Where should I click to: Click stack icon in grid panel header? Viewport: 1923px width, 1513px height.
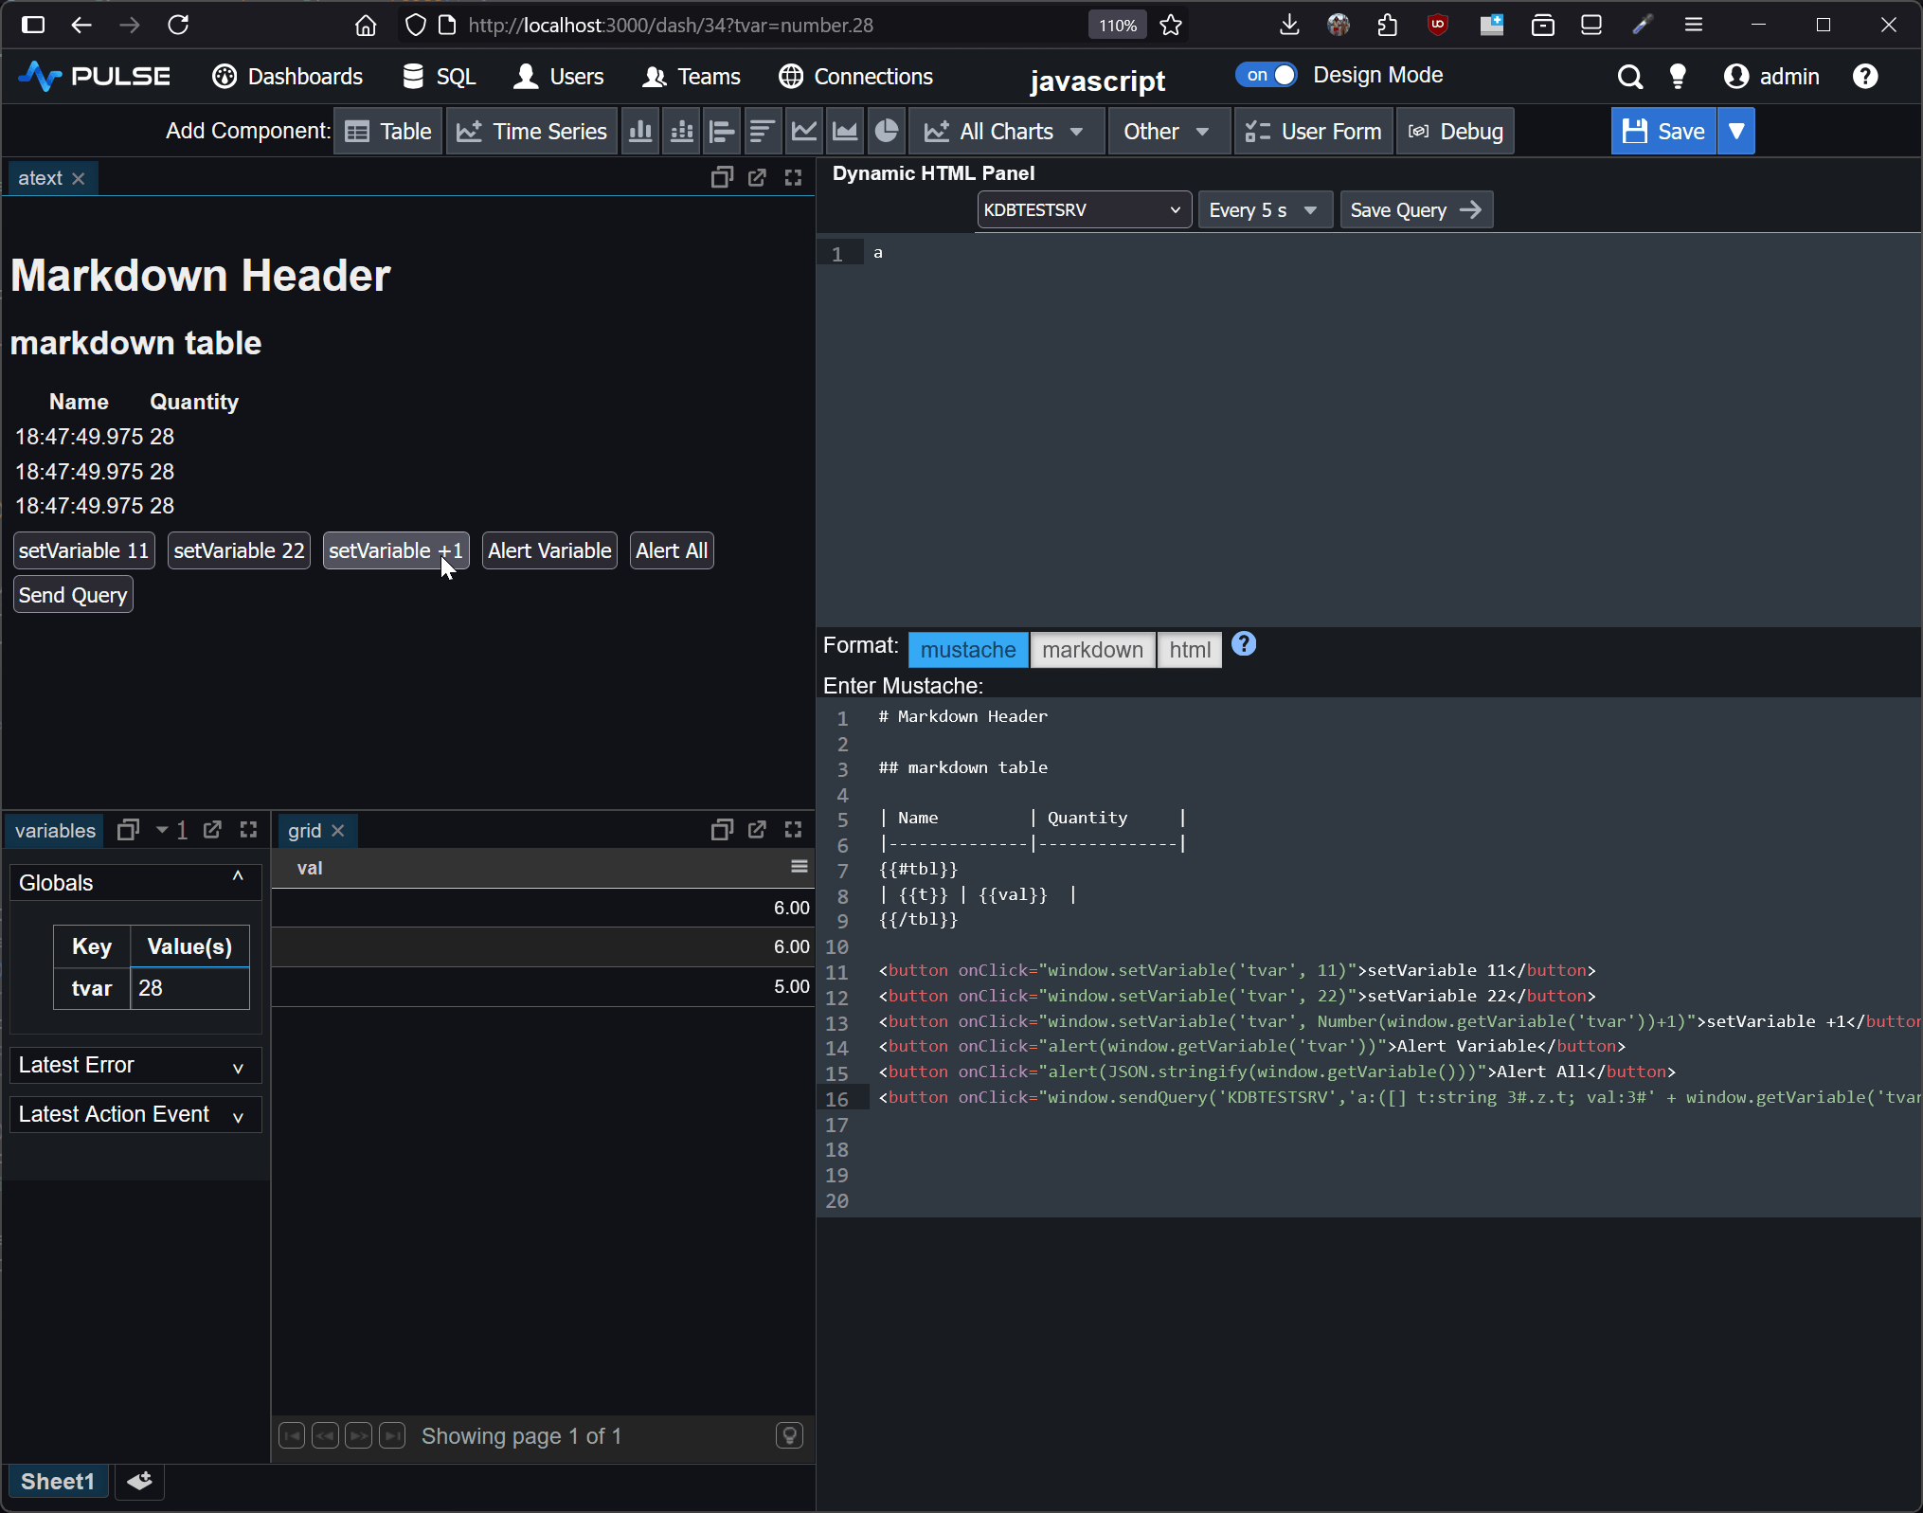pos(722,831)
